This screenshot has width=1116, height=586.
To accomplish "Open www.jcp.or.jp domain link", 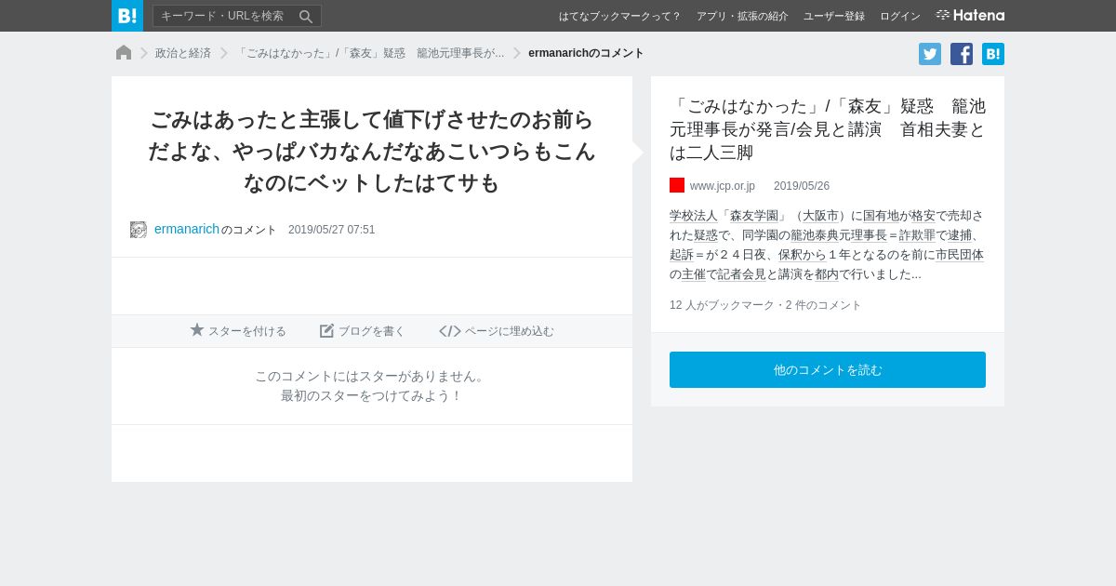I will [723, 186].
